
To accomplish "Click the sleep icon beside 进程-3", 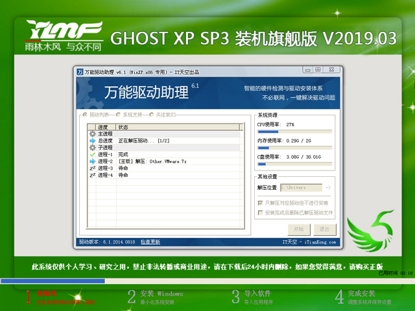I will click(x=92, y=168).
